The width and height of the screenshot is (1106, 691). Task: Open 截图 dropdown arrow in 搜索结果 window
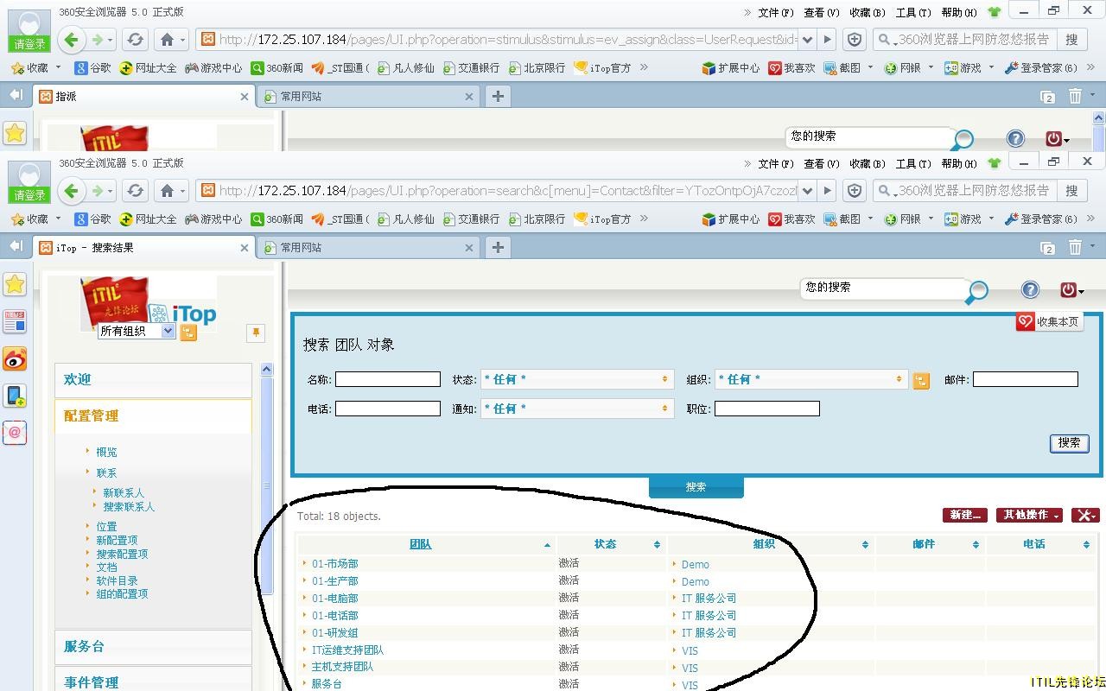[870, 219]
